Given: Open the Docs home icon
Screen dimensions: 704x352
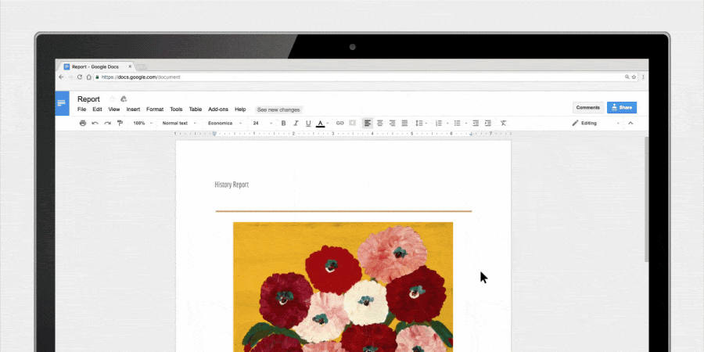Looking at the screenshot, I should coord(62,103).
